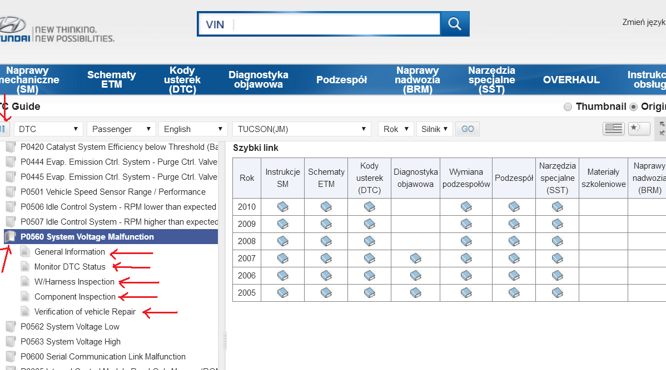
Task: Click the VIN search magnifier button
Action: tap(455, 24)
